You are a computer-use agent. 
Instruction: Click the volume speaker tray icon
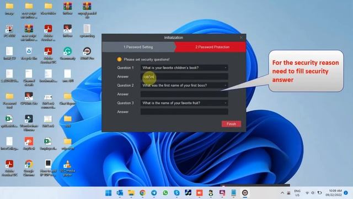pyautogui.click(x=313, y=193)
